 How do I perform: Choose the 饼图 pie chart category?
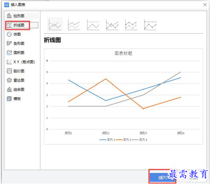(22, 34)
